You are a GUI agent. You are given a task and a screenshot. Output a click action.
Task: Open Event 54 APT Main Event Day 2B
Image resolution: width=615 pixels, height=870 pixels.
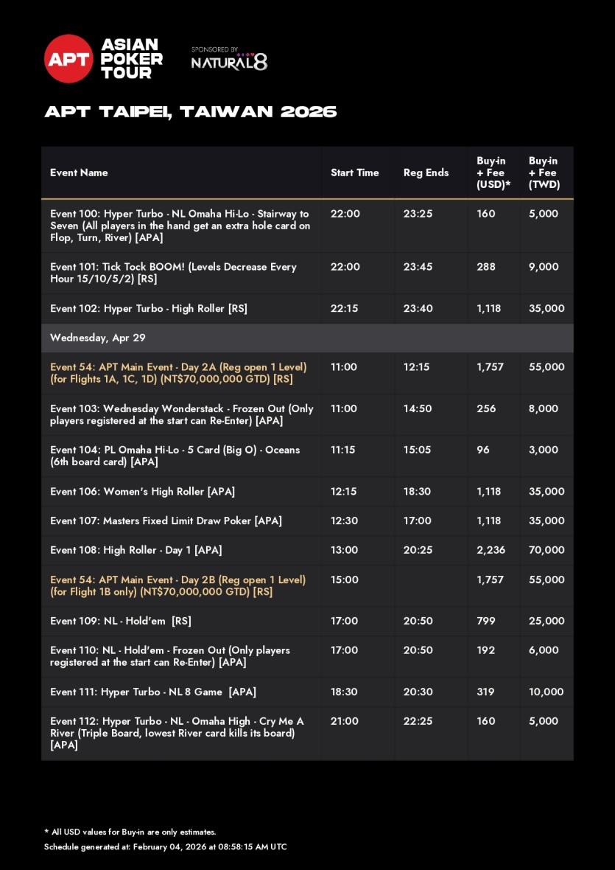(178, 585)
